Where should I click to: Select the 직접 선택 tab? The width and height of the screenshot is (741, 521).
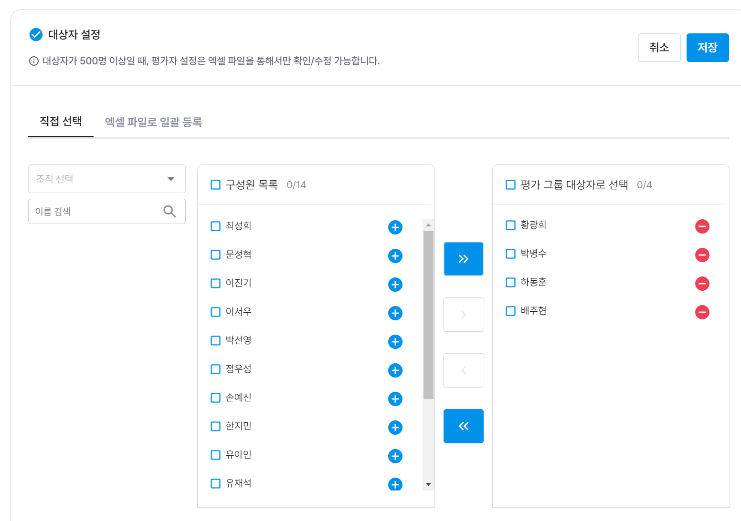pyautogui.click(x=61, y=121)
